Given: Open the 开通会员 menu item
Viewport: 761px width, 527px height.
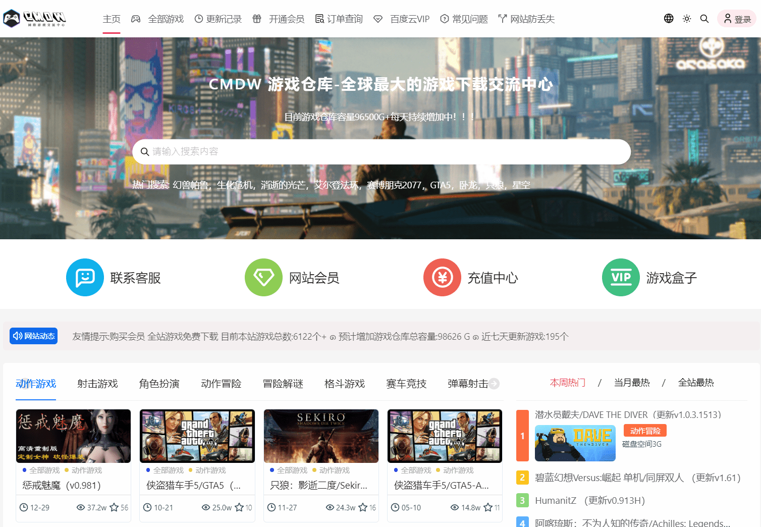Looking at the screenshot, I should [279, 19].
